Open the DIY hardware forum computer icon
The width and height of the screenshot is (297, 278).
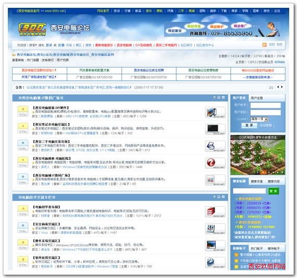pos(215,112)
